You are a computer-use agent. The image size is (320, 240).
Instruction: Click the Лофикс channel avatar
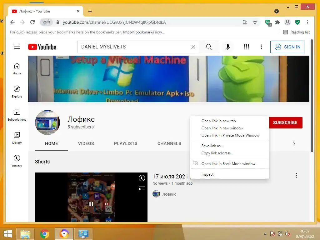pos(47,122)
